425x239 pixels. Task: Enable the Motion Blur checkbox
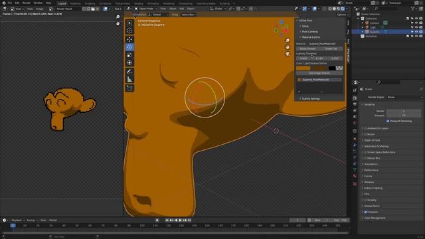coord(365,158)
